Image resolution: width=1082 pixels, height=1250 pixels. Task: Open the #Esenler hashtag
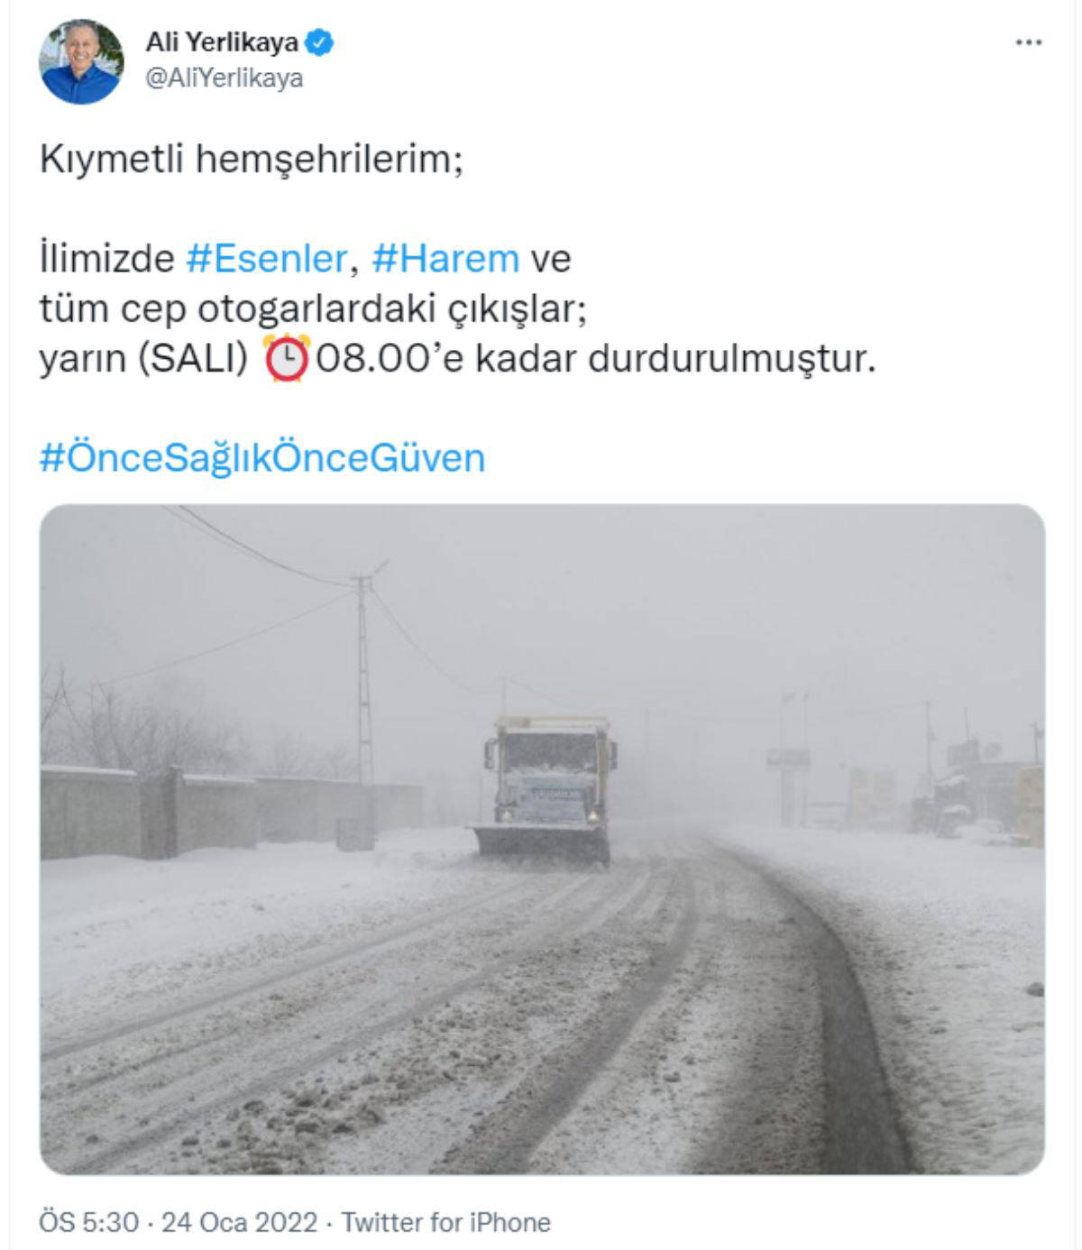(x=266, y=259)
